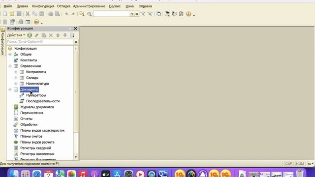Open the Music app in the Dock
The height and width of the screenshot is (177, 315).
tap(83, 174)
